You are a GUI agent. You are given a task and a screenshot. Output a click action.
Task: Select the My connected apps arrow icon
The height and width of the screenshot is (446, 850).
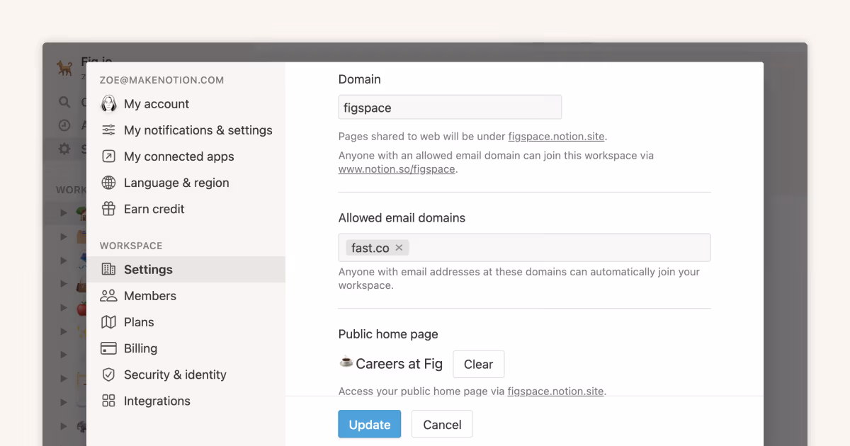109,156
